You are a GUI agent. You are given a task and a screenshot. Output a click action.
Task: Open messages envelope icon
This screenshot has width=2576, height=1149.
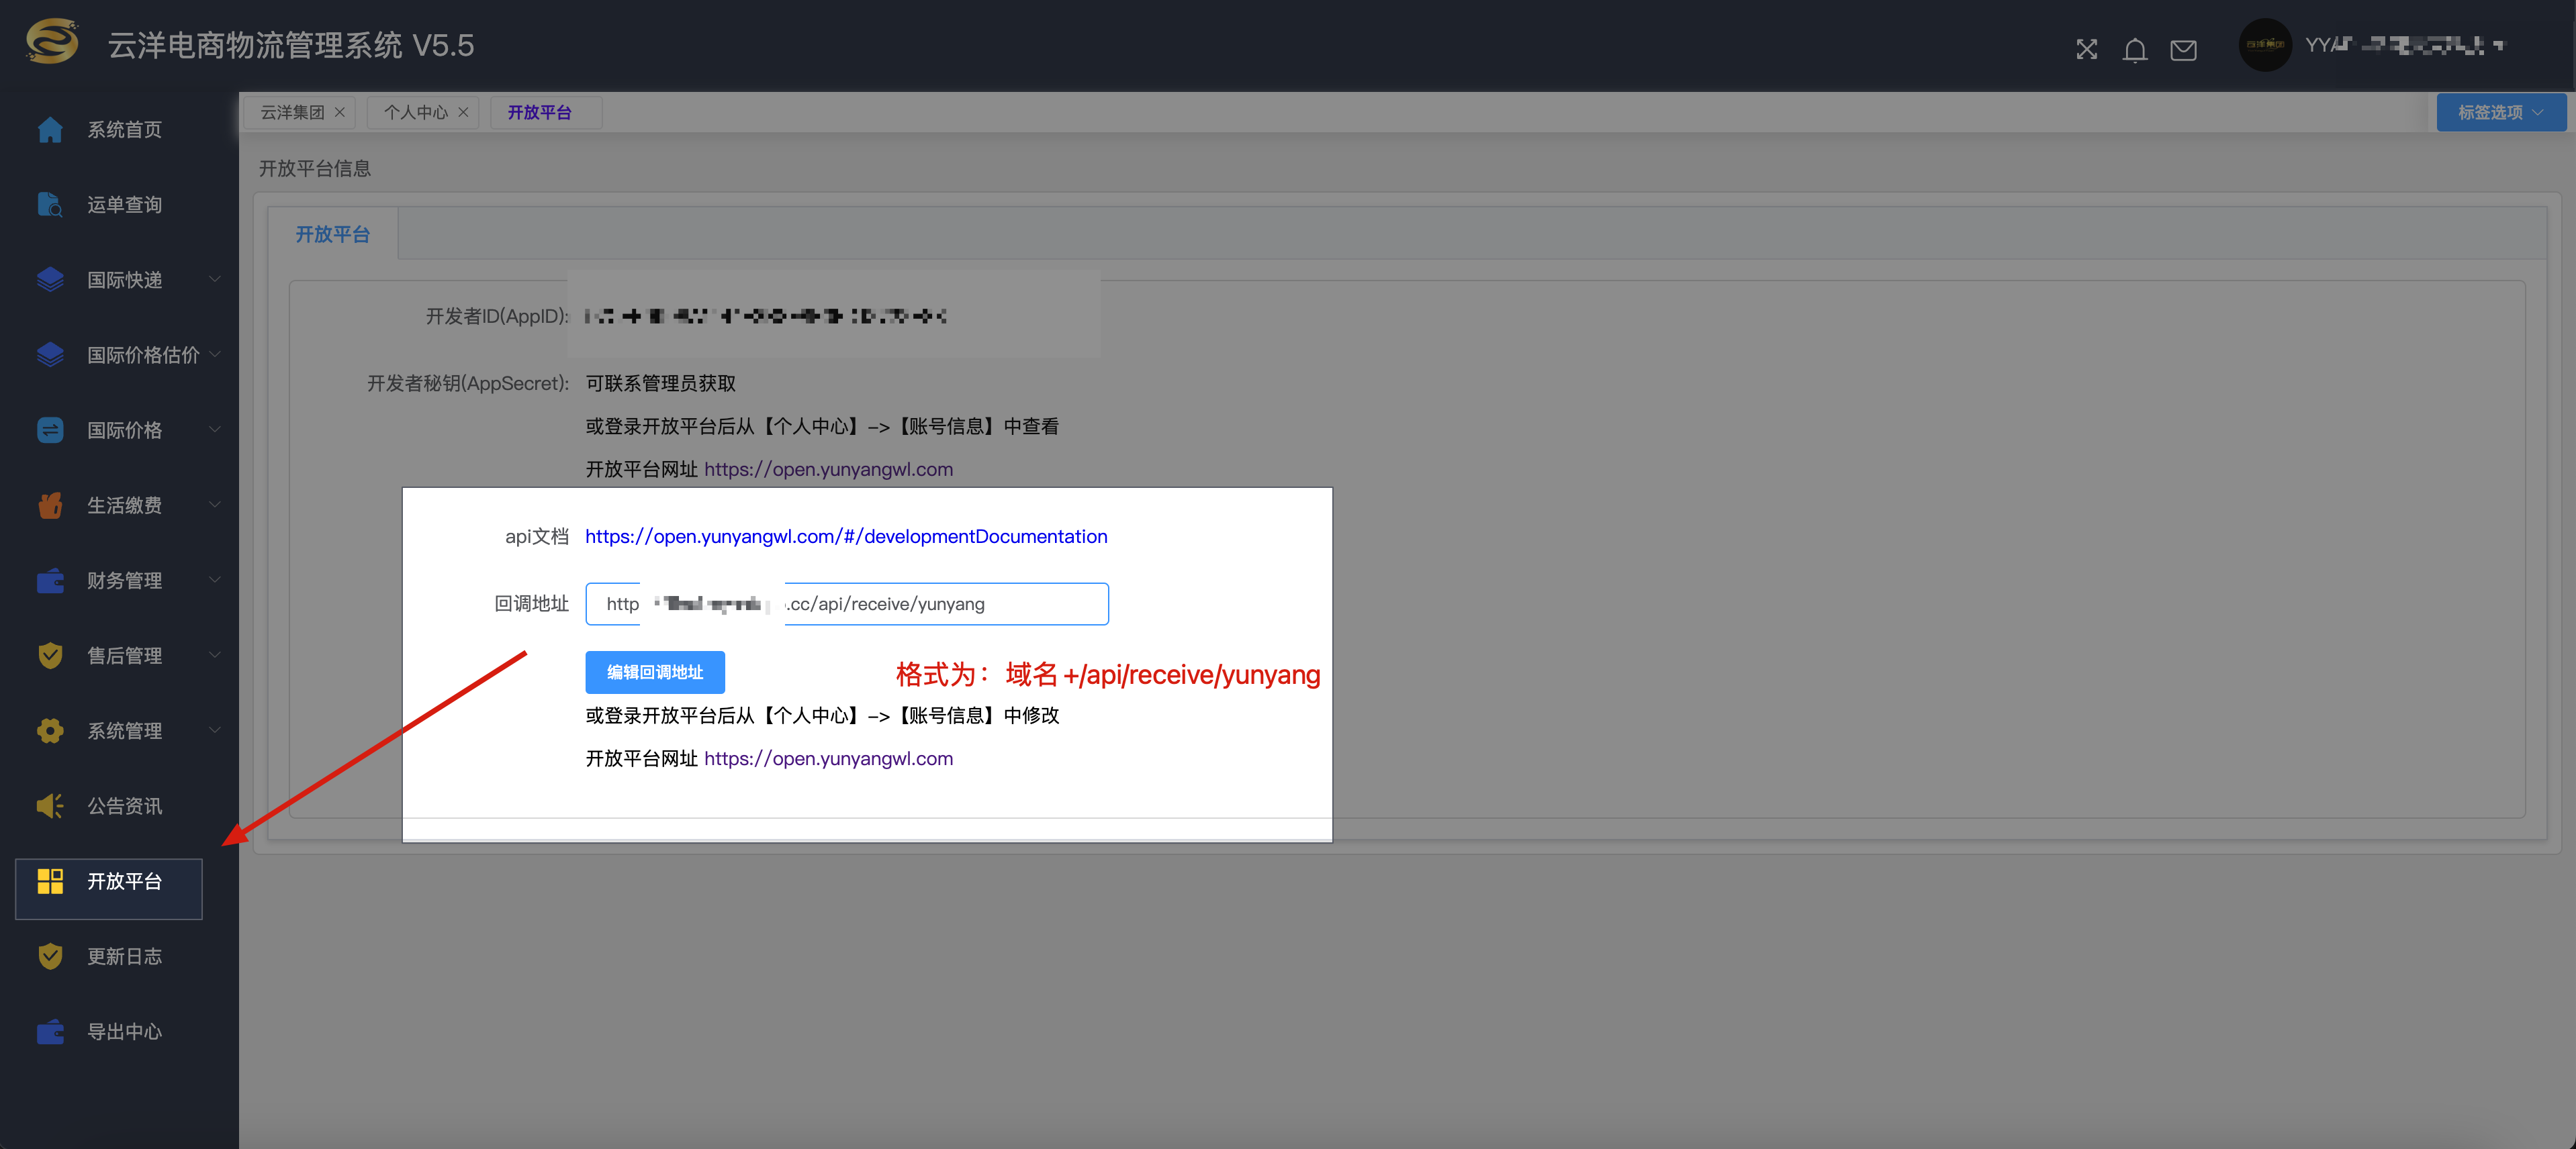tap(2184, 50)
